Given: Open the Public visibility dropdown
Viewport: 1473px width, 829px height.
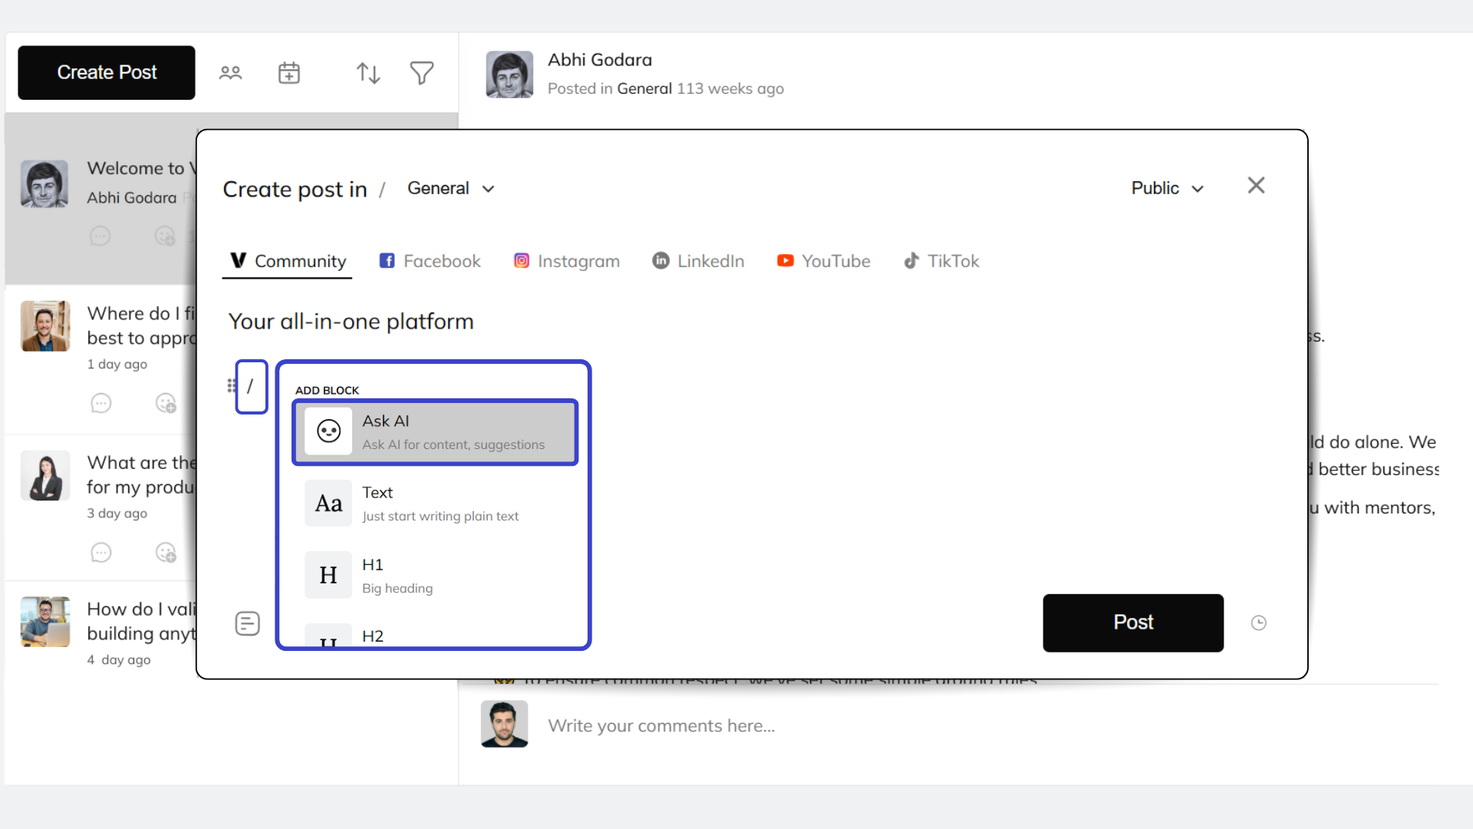Looking at the screenshot, I should pos(1167,188).
